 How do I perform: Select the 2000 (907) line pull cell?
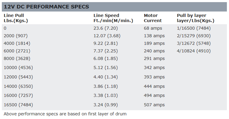[16, 36]
